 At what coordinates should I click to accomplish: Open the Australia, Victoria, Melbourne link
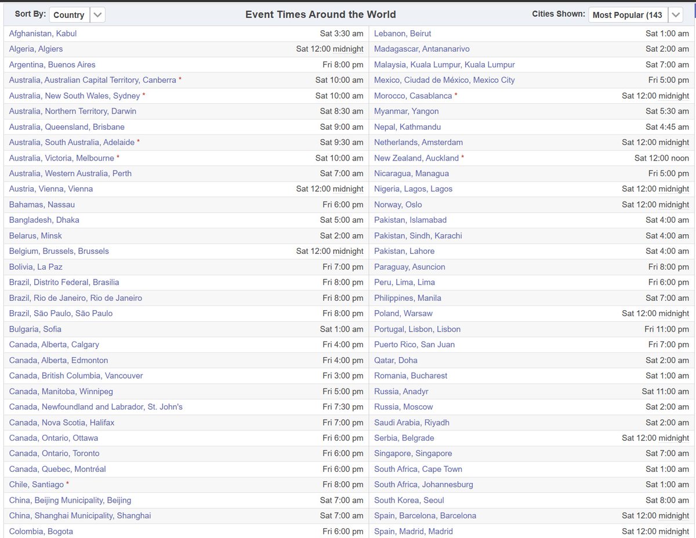click(x=62, y=158)
